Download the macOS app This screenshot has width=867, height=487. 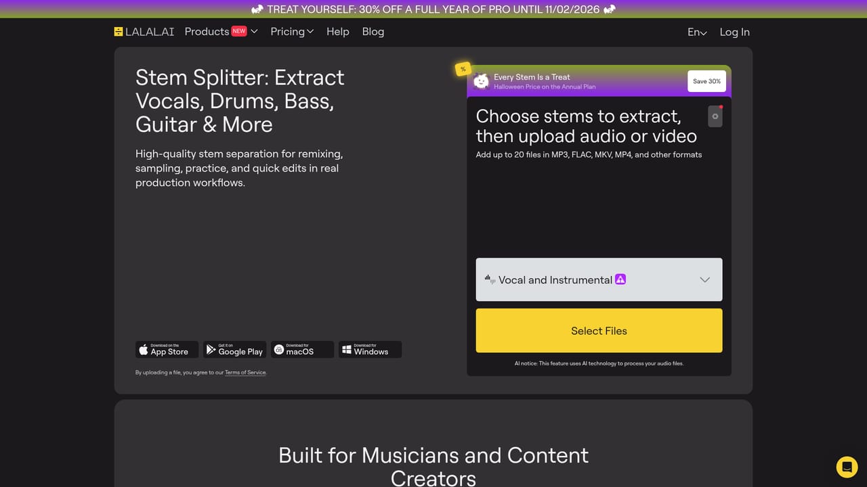[302, 350]
